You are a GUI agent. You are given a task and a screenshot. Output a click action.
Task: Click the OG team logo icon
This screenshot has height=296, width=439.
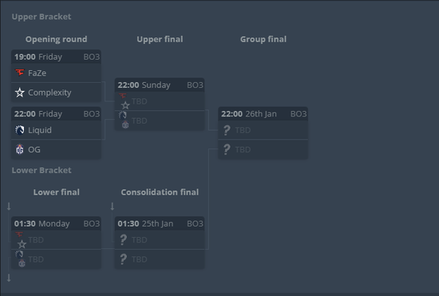20,149
